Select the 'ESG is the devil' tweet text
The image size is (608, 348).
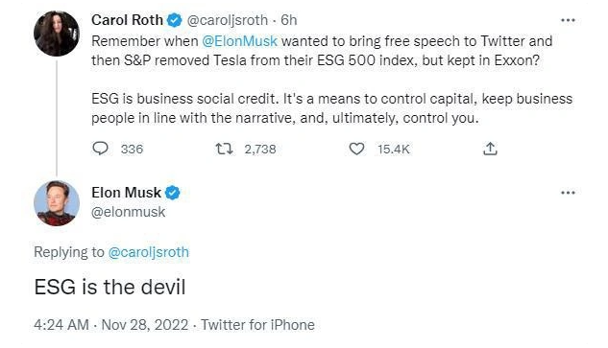pyautogui.click(x=110, y=287)
